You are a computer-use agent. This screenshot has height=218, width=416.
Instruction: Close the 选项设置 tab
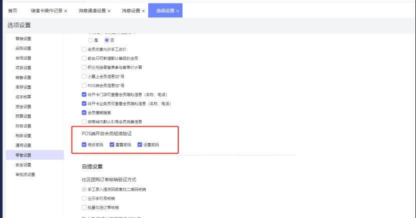177,10
